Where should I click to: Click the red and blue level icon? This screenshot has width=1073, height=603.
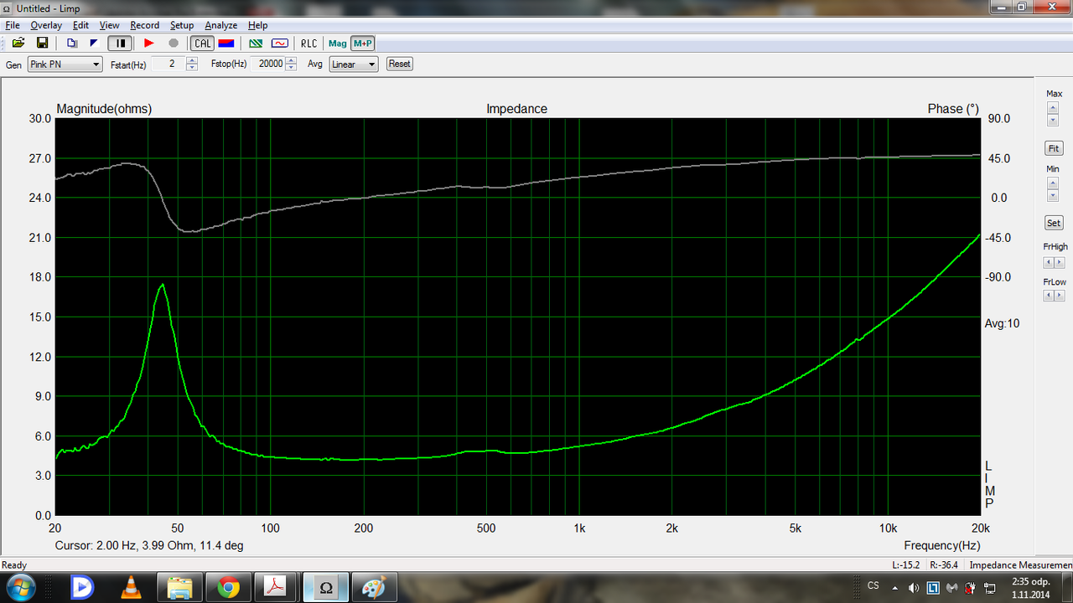tap(225, 43)
